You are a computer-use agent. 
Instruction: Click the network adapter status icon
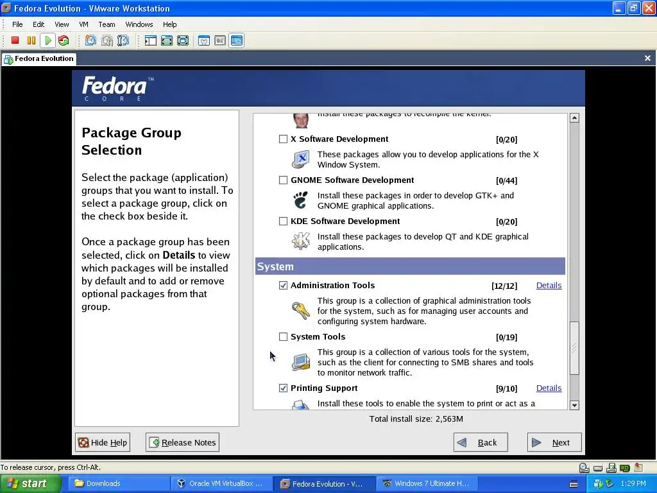[x=625, y=467]
